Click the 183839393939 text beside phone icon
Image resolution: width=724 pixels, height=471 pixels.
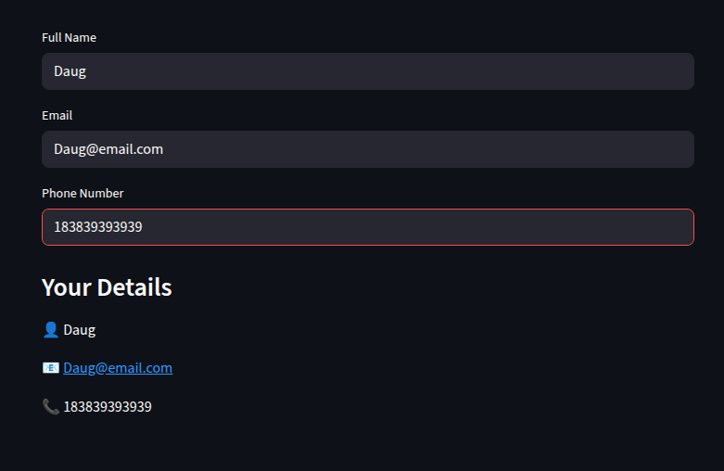pyautogui.click(x=108, y=407)
